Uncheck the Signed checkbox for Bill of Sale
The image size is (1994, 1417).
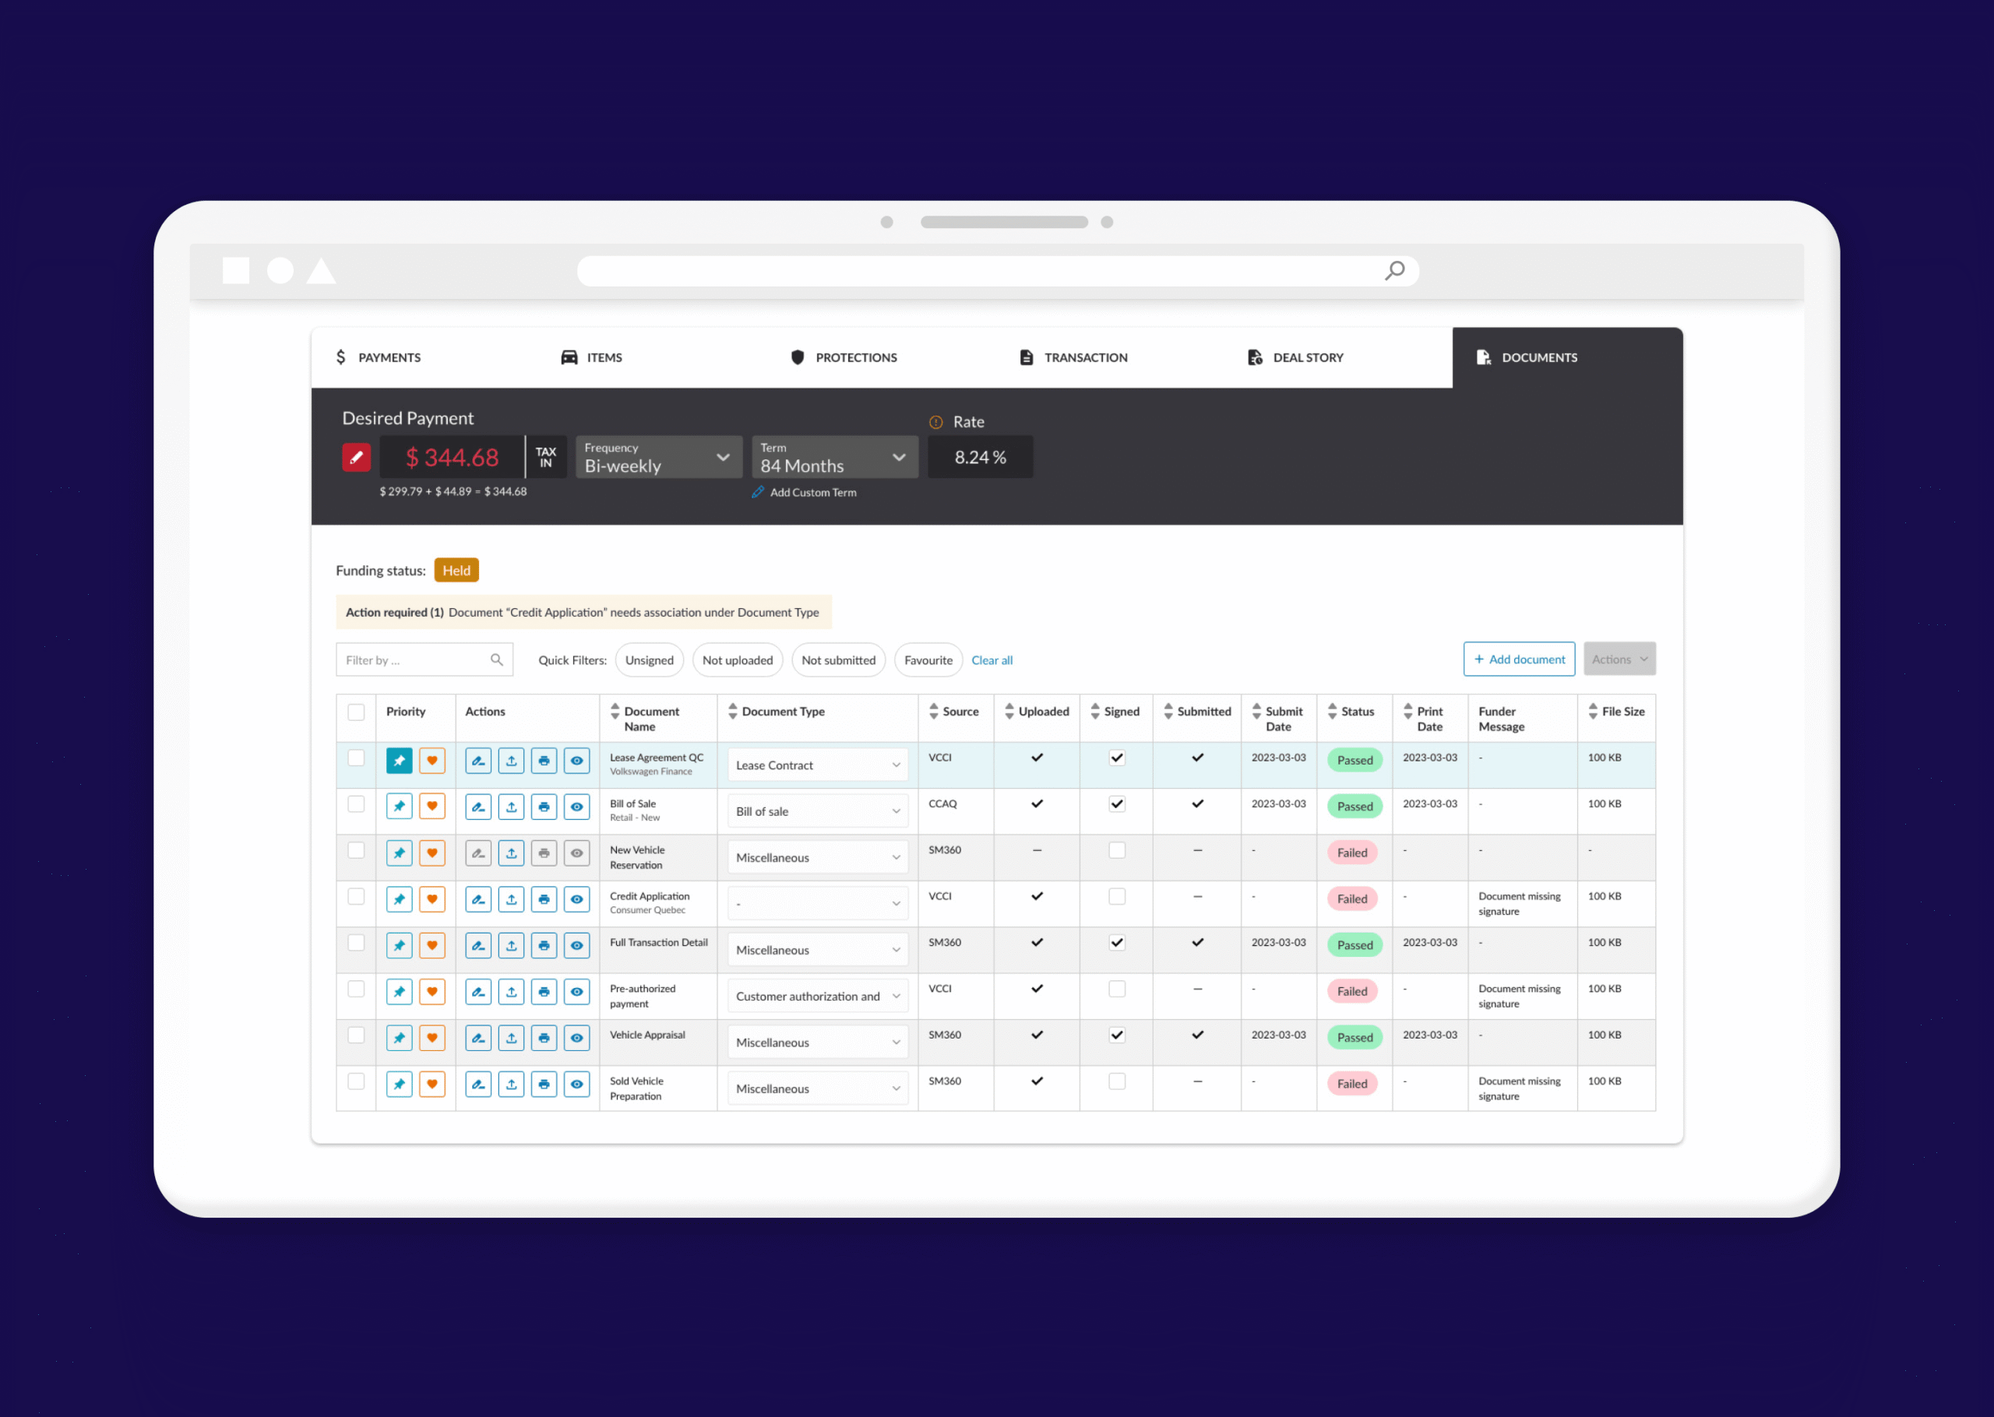(1116, 803)
